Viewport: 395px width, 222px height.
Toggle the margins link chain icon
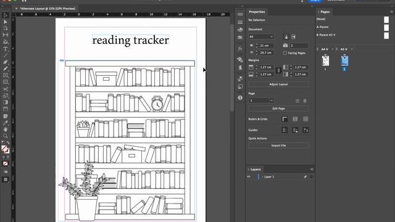coord(278,71)
